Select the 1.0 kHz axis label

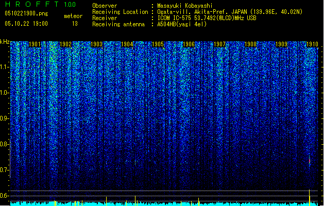(5, 93)
